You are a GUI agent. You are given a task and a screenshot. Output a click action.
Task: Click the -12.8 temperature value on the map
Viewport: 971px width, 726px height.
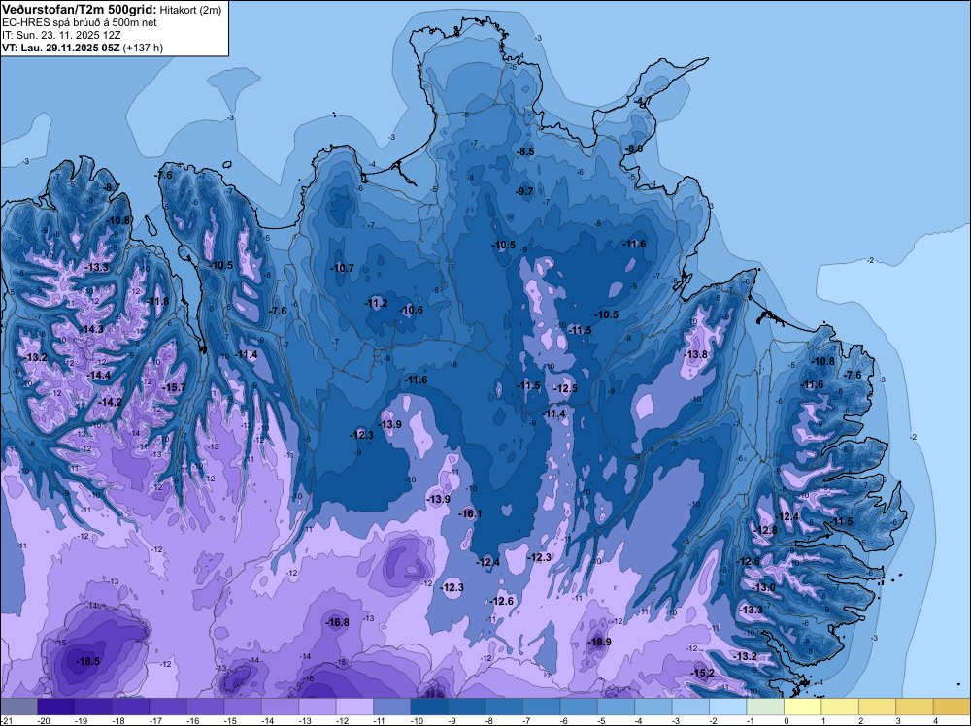click(765, 530)
